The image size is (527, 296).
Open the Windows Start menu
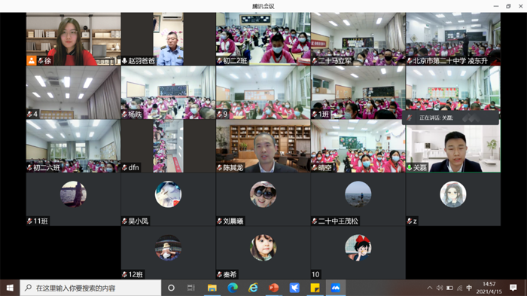pyautogui.click(x=10, y=288)
